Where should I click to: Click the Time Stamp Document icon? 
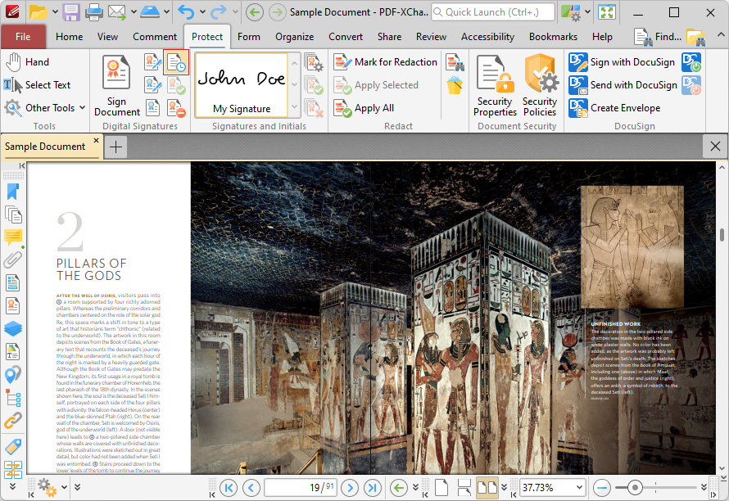pyautogui.click(x=176, y=62)
